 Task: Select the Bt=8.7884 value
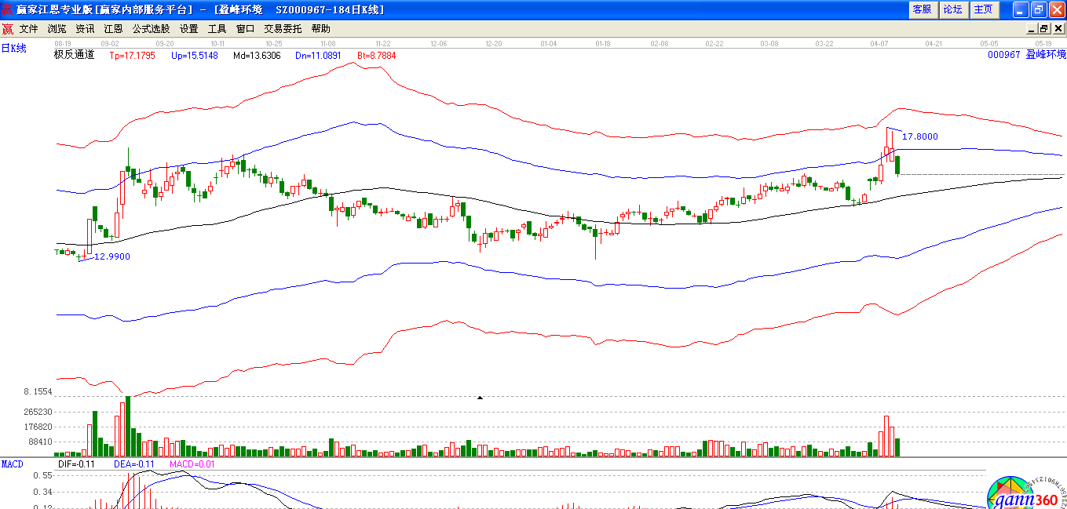377,56
